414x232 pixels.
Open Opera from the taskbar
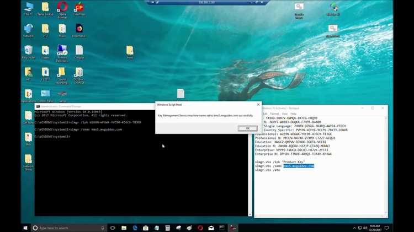[200, 228]
